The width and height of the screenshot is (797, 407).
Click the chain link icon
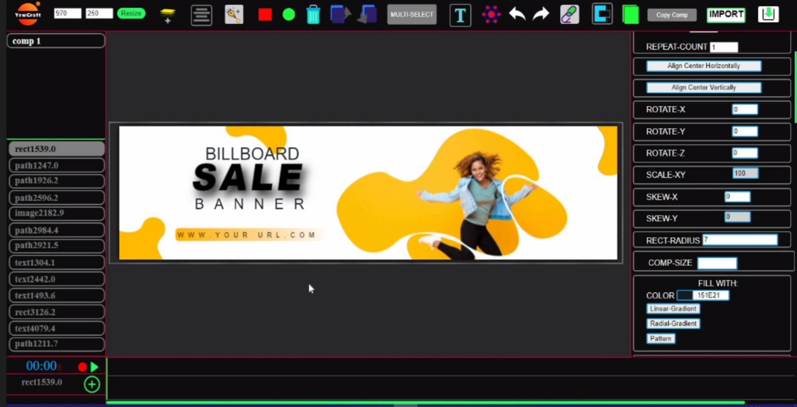[x=569, y=14]
